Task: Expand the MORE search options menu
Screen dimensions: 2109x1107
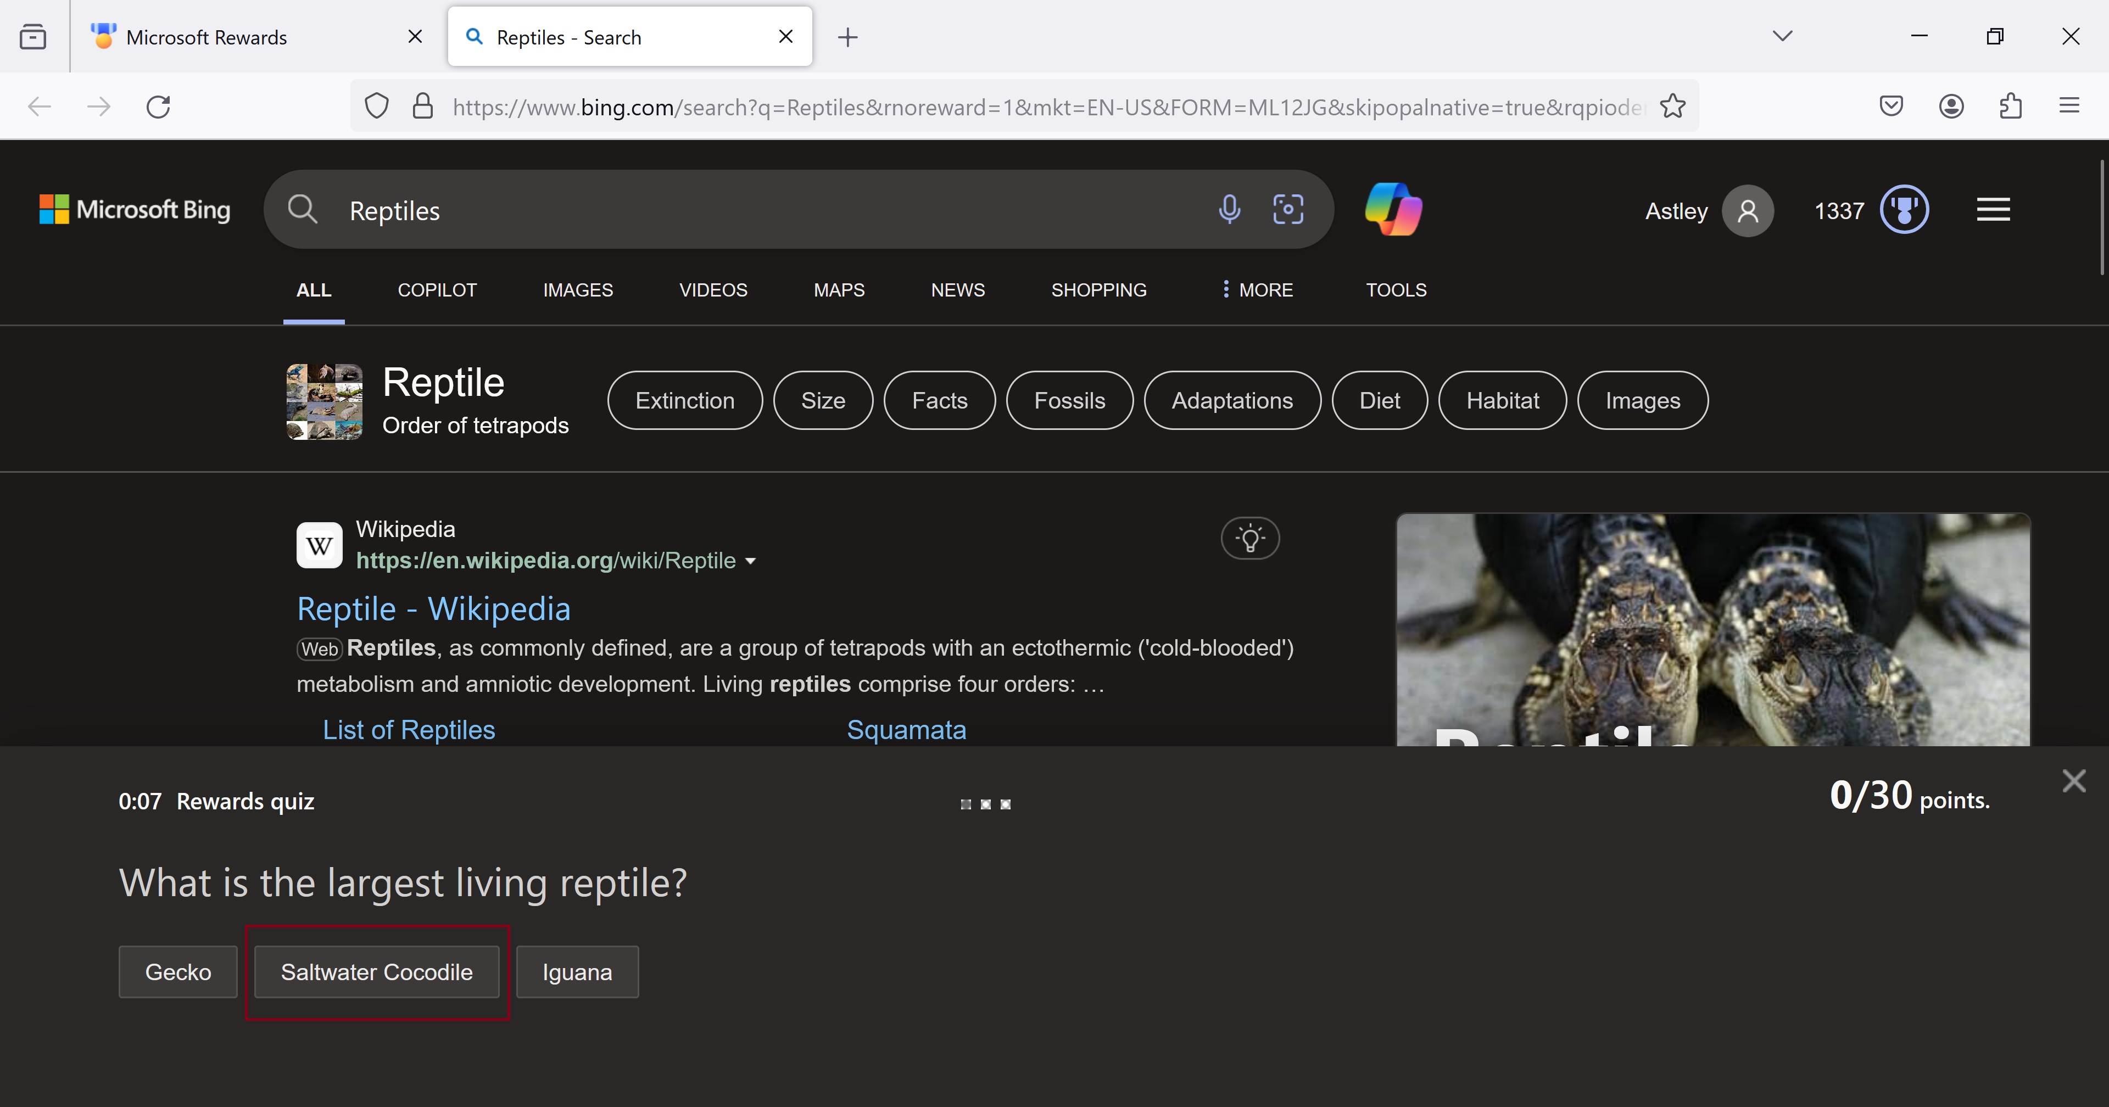Action: click(x=1257, y=290)
